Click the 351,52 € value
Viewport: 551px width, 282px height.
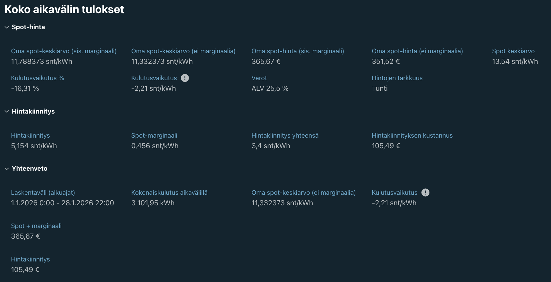click(x=386, y=61)
